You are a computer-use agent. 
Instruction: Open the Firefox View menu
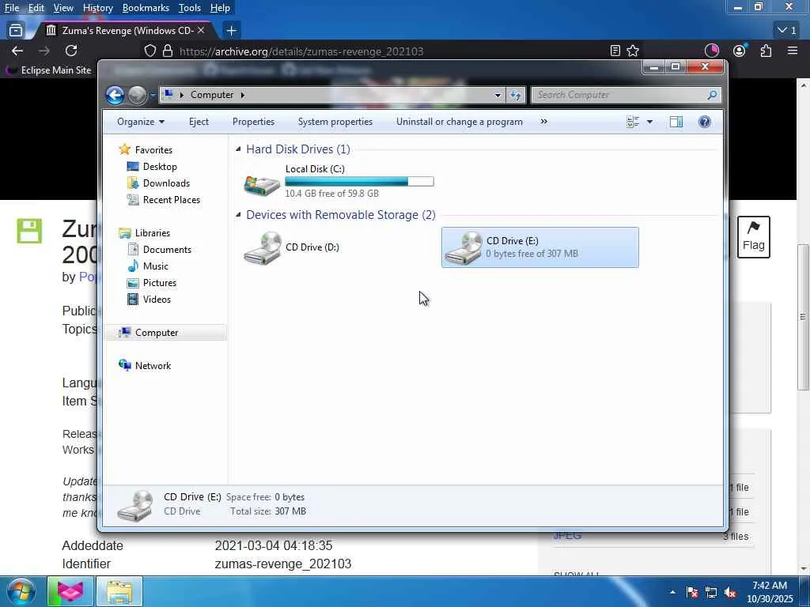click(63, 8)
